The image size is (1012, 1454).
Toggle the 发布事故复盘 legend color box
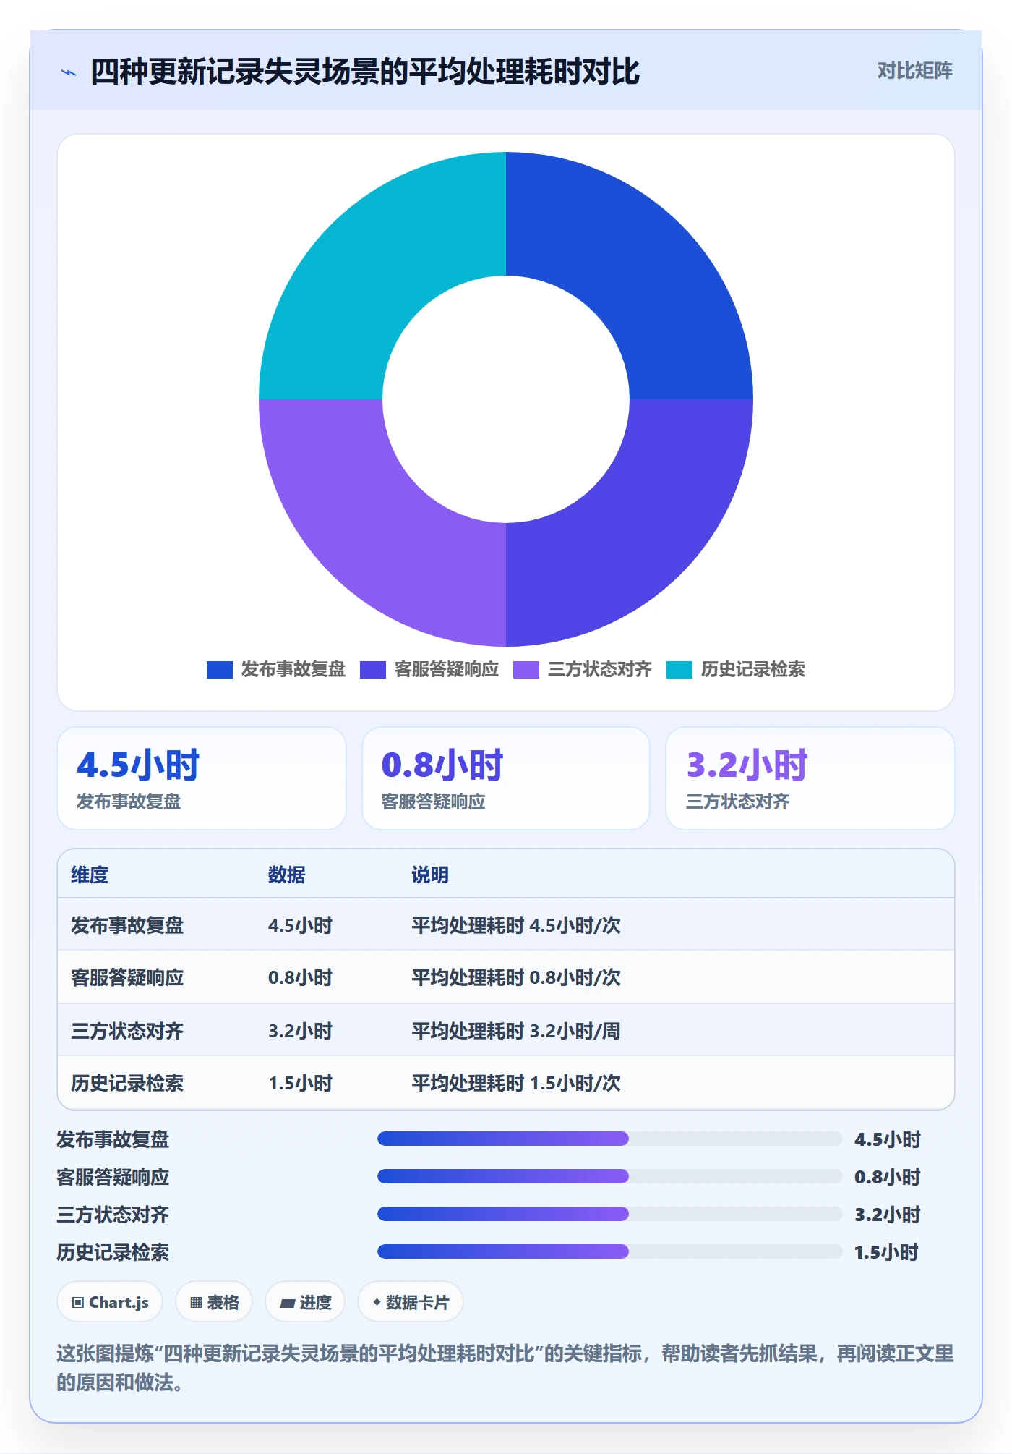point(220,670)
